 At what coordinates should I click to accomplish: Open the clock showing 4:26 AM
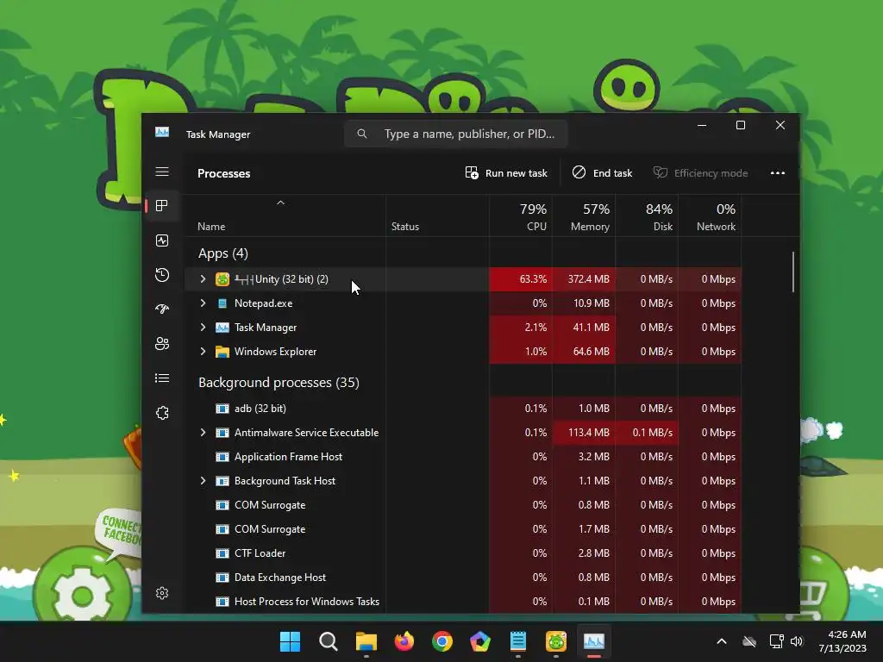(842, 641)
